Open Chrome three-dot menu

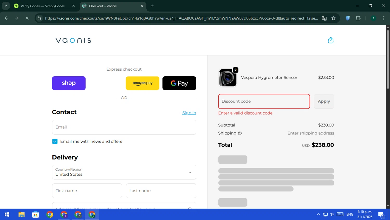384,18
